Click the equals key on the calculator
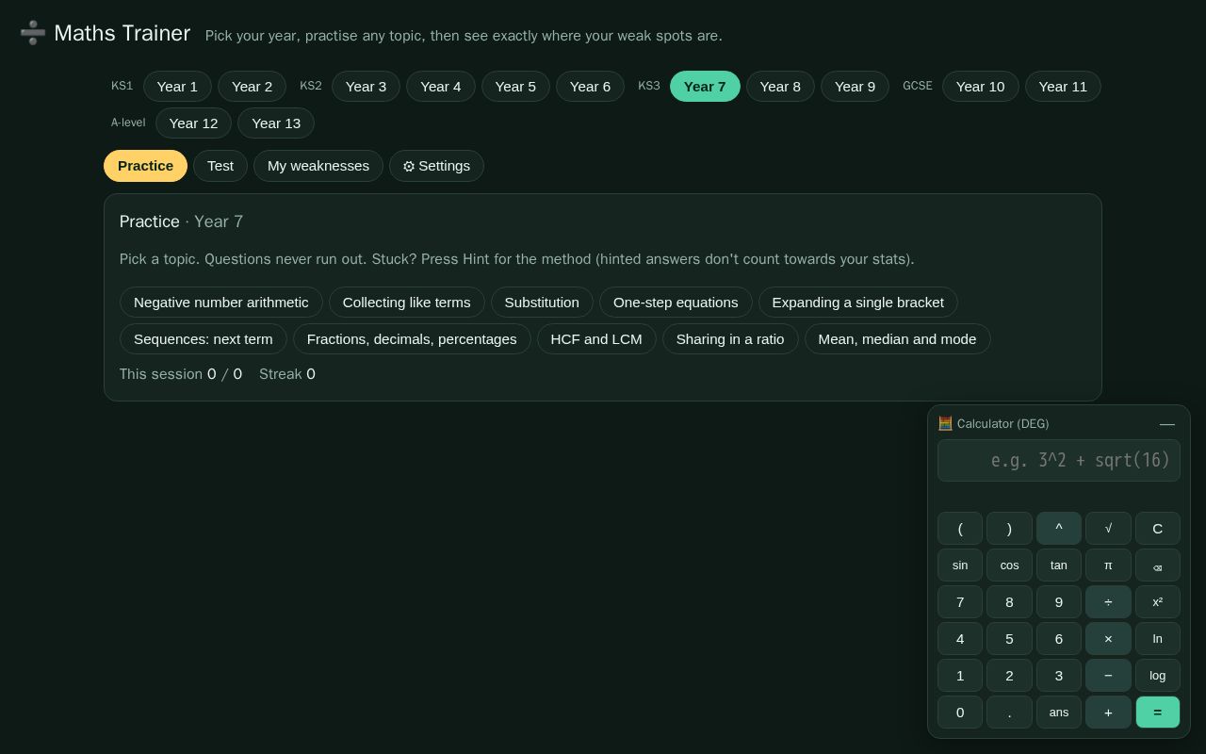Image resolution: width=1206 pixels, height=754 pixels. click(x=1157, y=713)
